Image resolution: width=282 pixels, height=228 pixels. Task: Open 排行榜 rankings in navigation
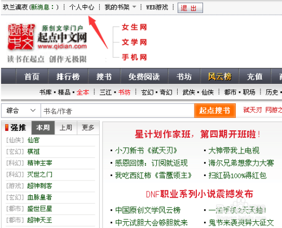[x=68, y=77]
